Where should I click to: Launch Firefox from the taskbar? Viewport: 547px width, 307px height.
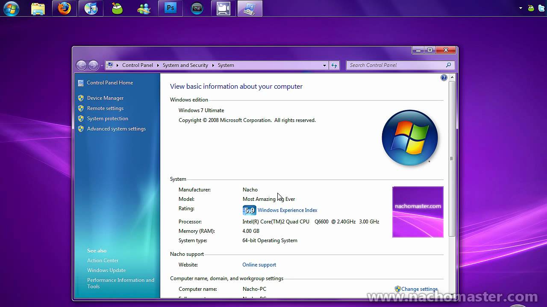(x=65, y=9)
